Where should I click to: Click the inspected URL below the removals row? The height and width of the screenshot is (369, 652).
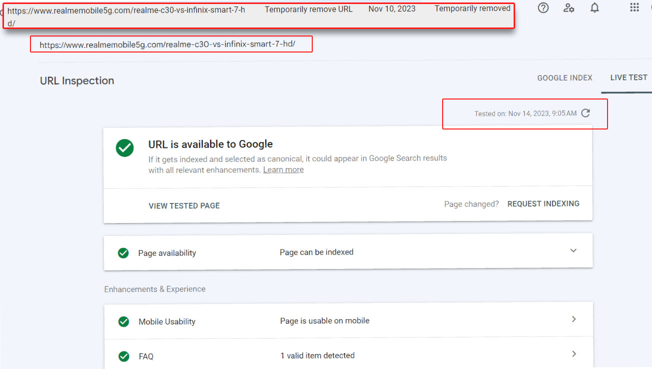167,44
